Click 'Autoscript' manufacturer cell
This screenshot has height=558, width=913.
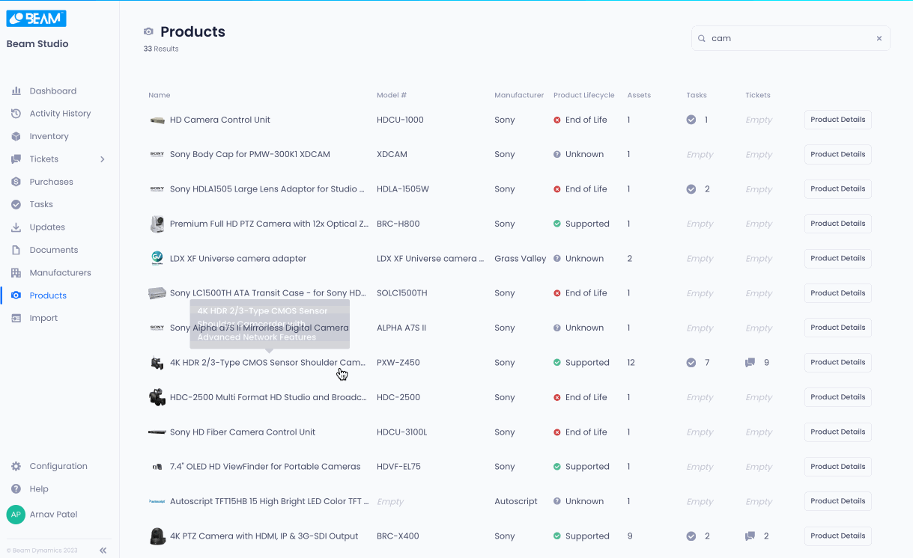[516, 502]
